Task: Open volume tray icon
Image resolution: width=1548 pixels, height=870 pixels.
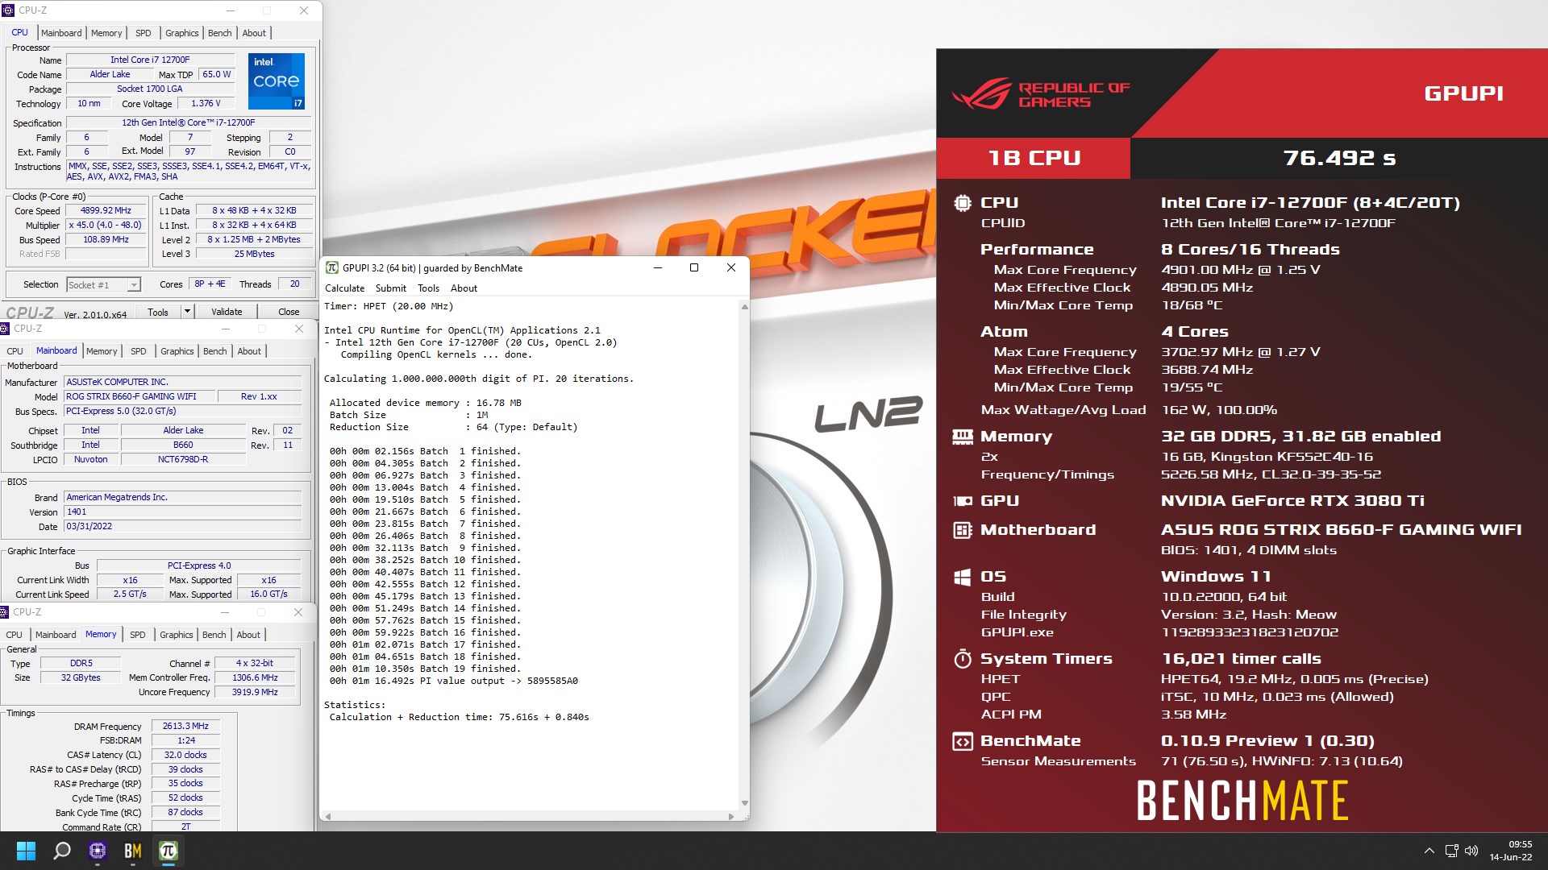Action: coord(1471,851)
